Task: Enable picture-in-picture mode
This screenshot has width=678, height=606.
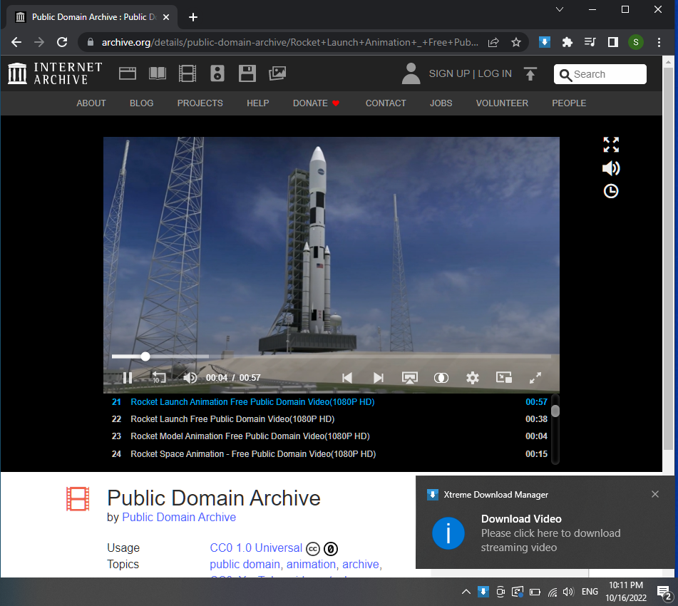Action: pos(503,378)
